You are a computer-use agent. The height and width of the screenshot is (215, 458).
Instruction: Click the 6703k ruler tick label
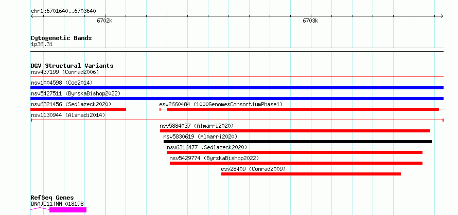[x=310, y=21]
